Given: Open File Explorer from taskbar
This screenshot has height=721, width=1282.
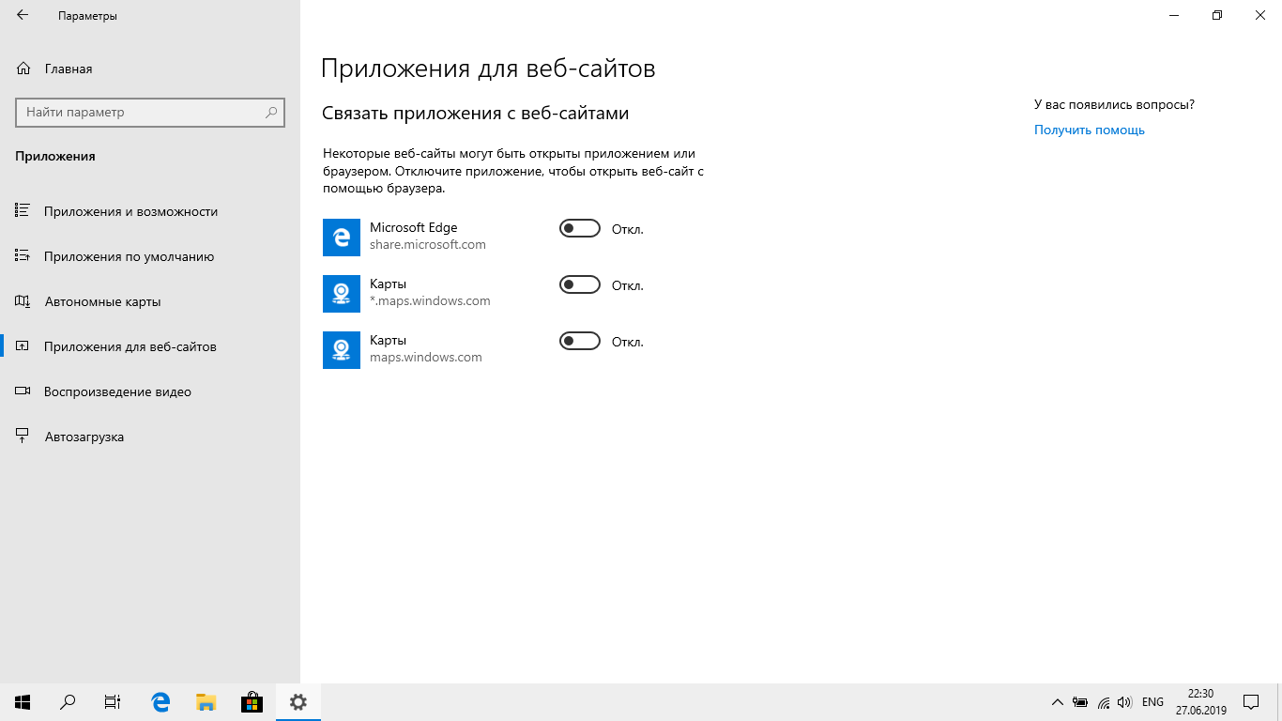Looking at the screenshot, I should (206, 701).
